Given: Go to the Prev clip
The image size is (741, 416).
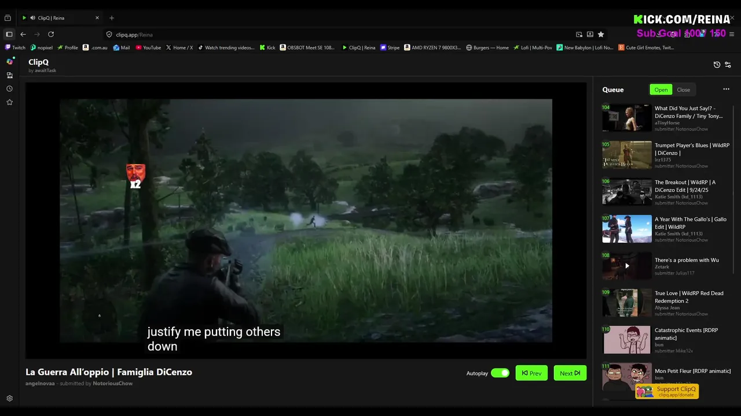Looking at the screenshot, I should tap(531, 373).
